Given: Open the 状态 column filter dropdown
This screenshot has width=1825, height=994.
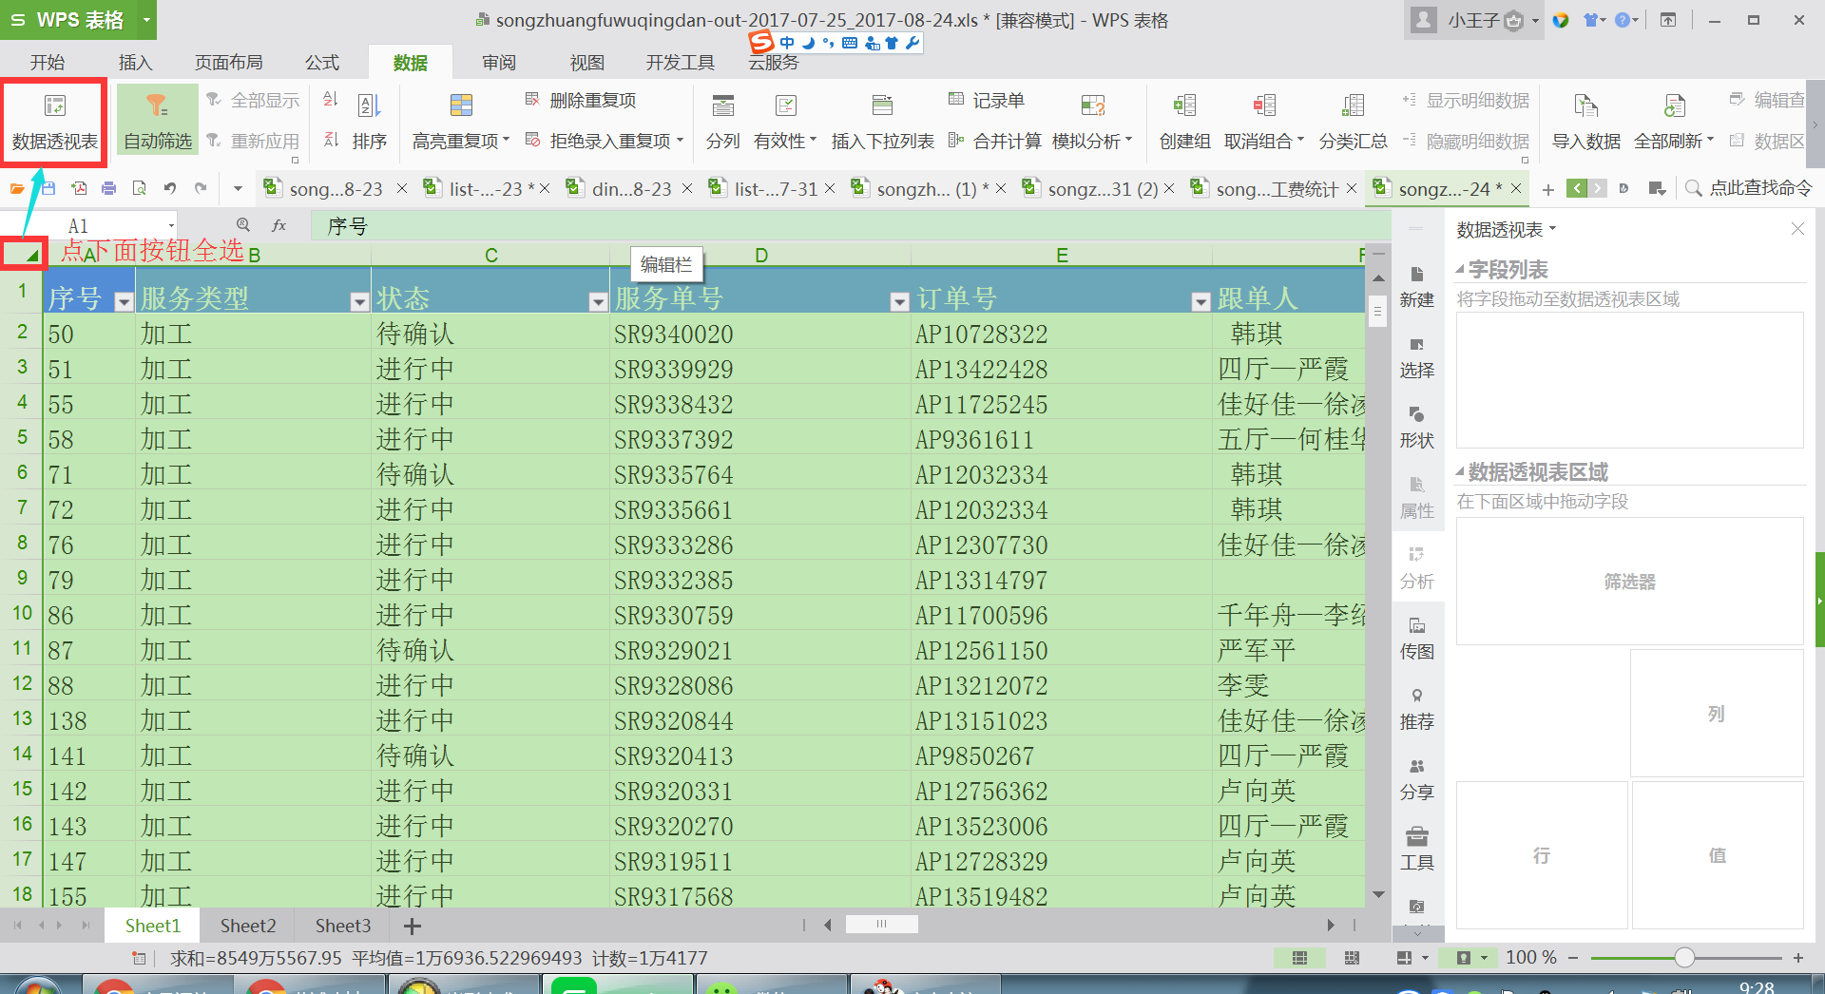Looking at the screenshot, I should [598, 302].
